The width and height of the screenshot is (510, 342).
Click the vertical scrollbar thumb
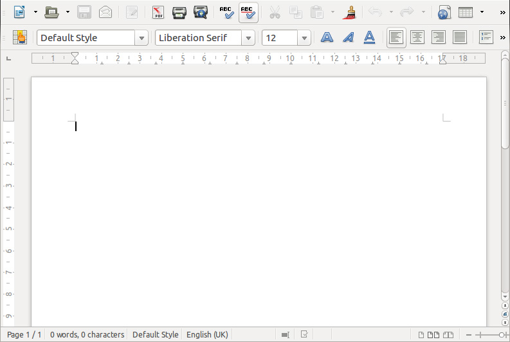click(x=505, y=104)
